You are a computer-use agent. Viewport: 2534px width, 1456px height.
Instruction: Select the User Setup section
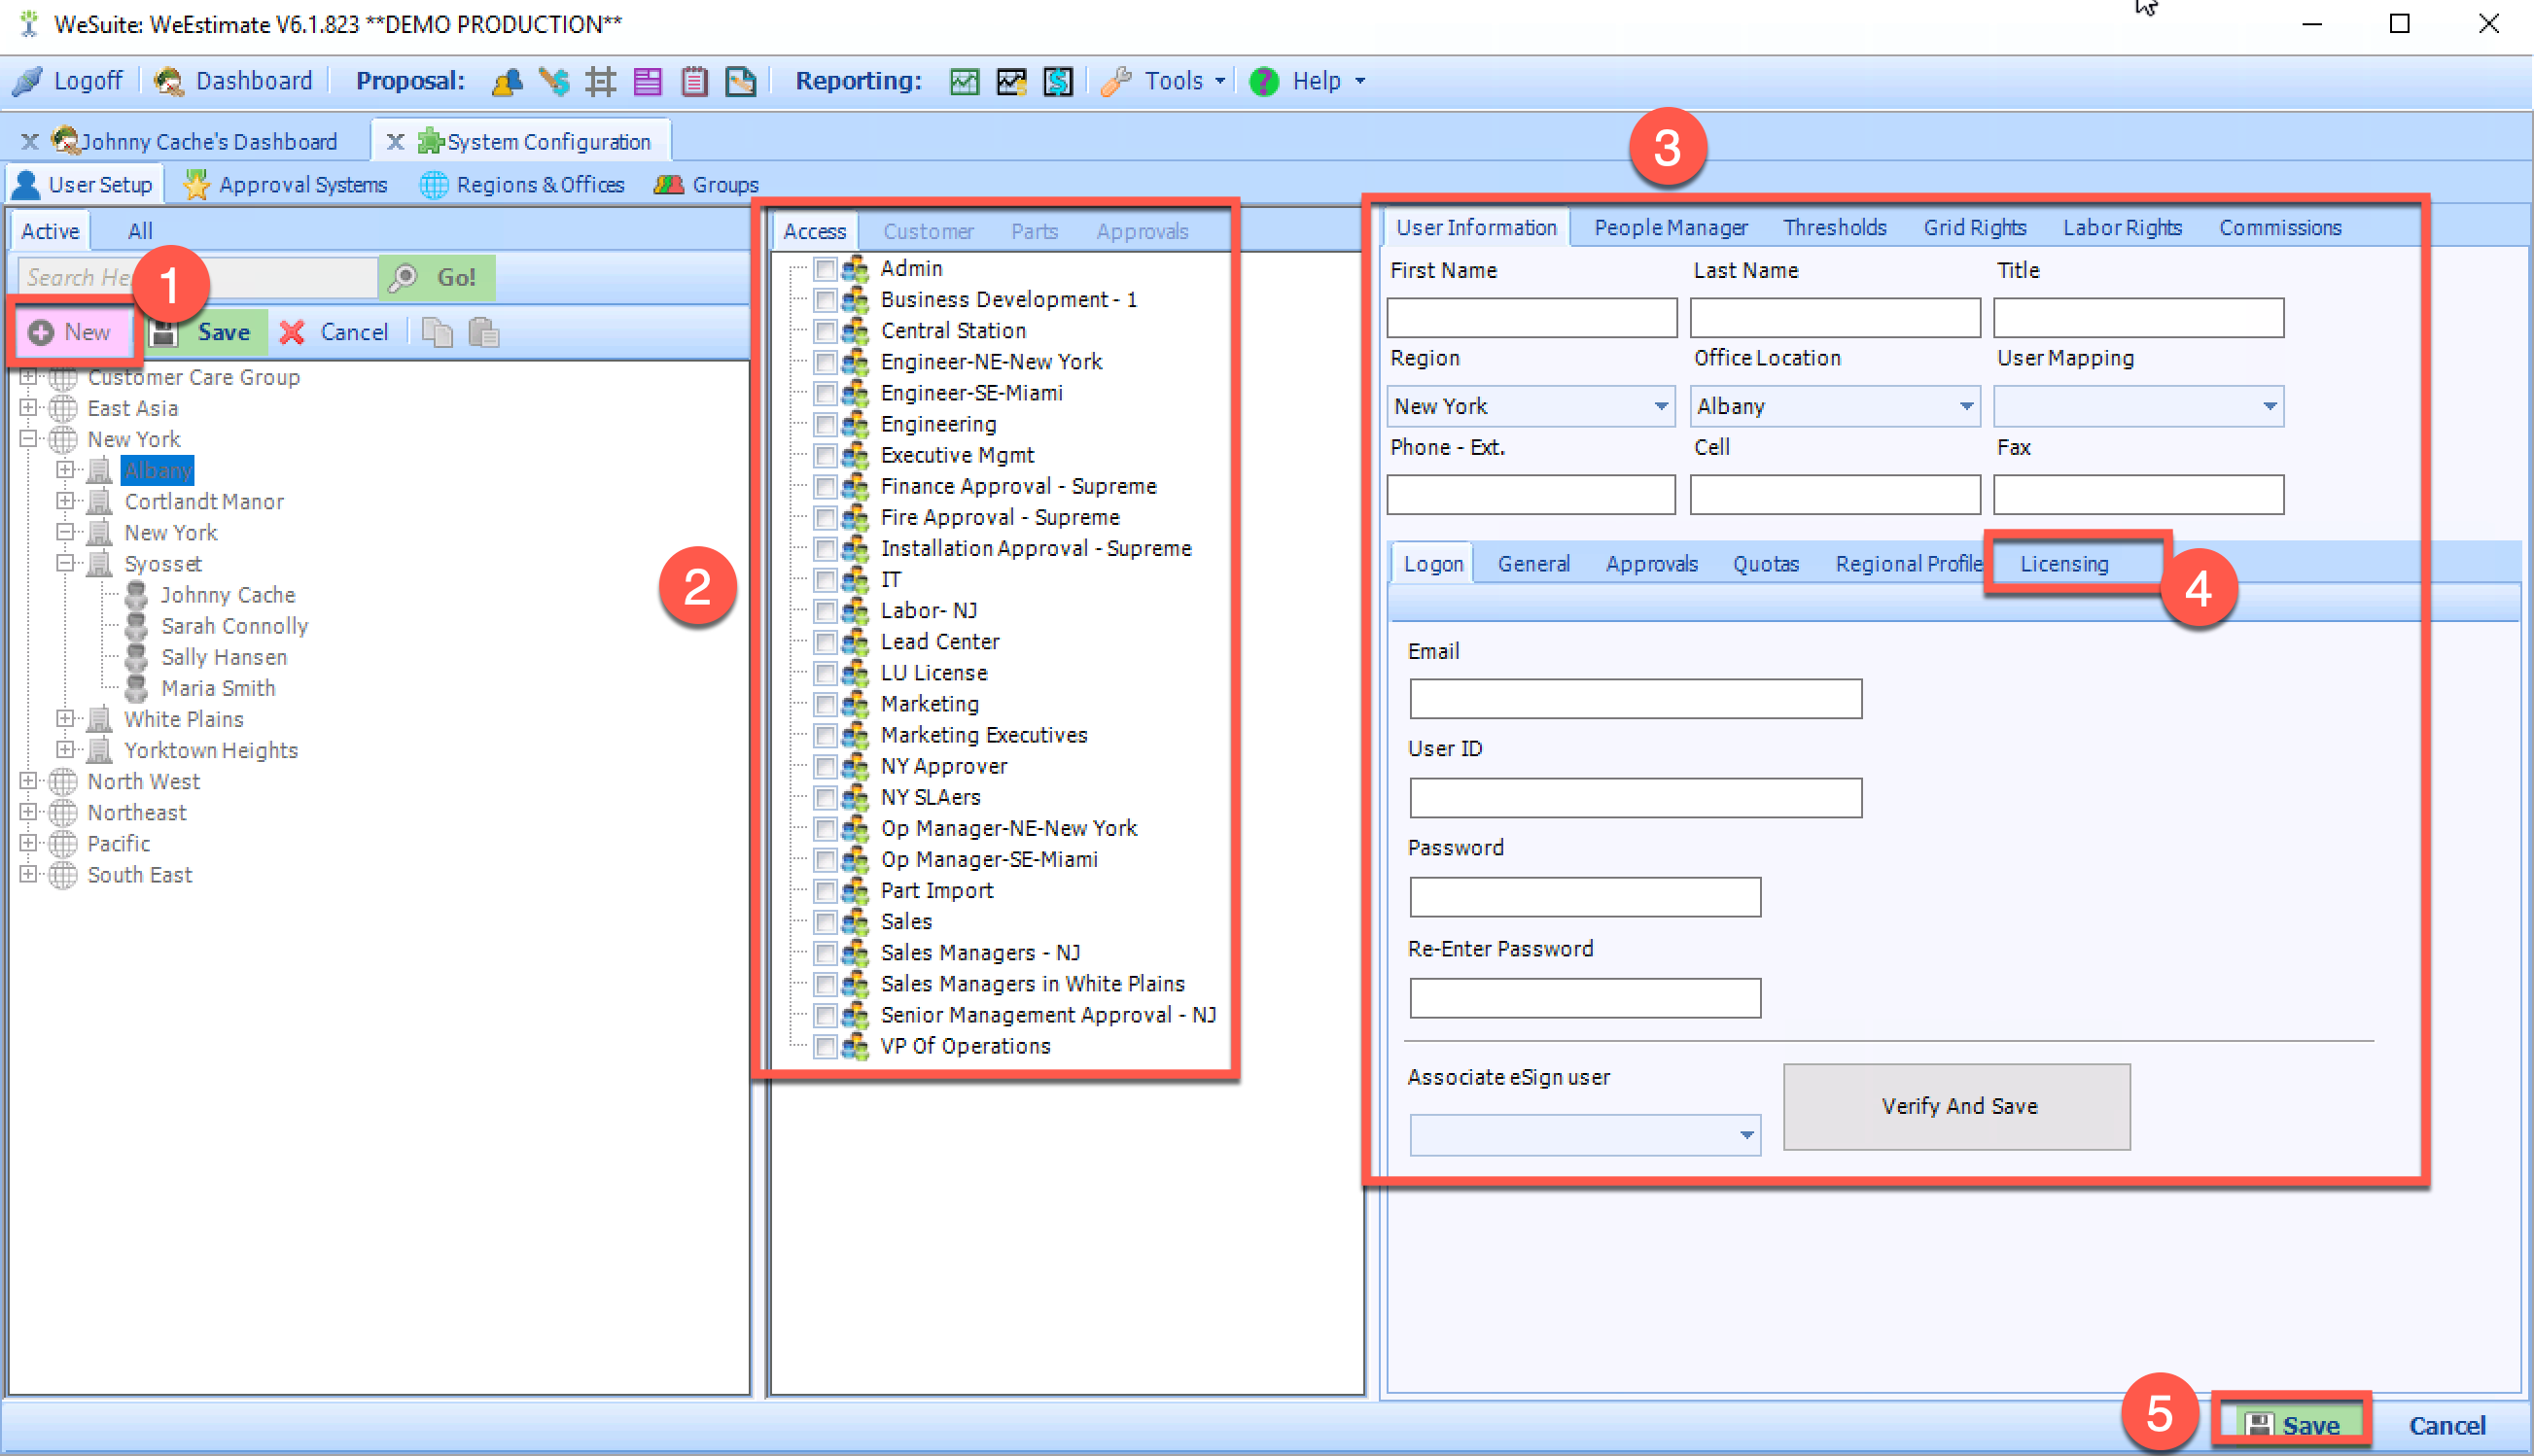pyautogui.click(x=82, y=185)
